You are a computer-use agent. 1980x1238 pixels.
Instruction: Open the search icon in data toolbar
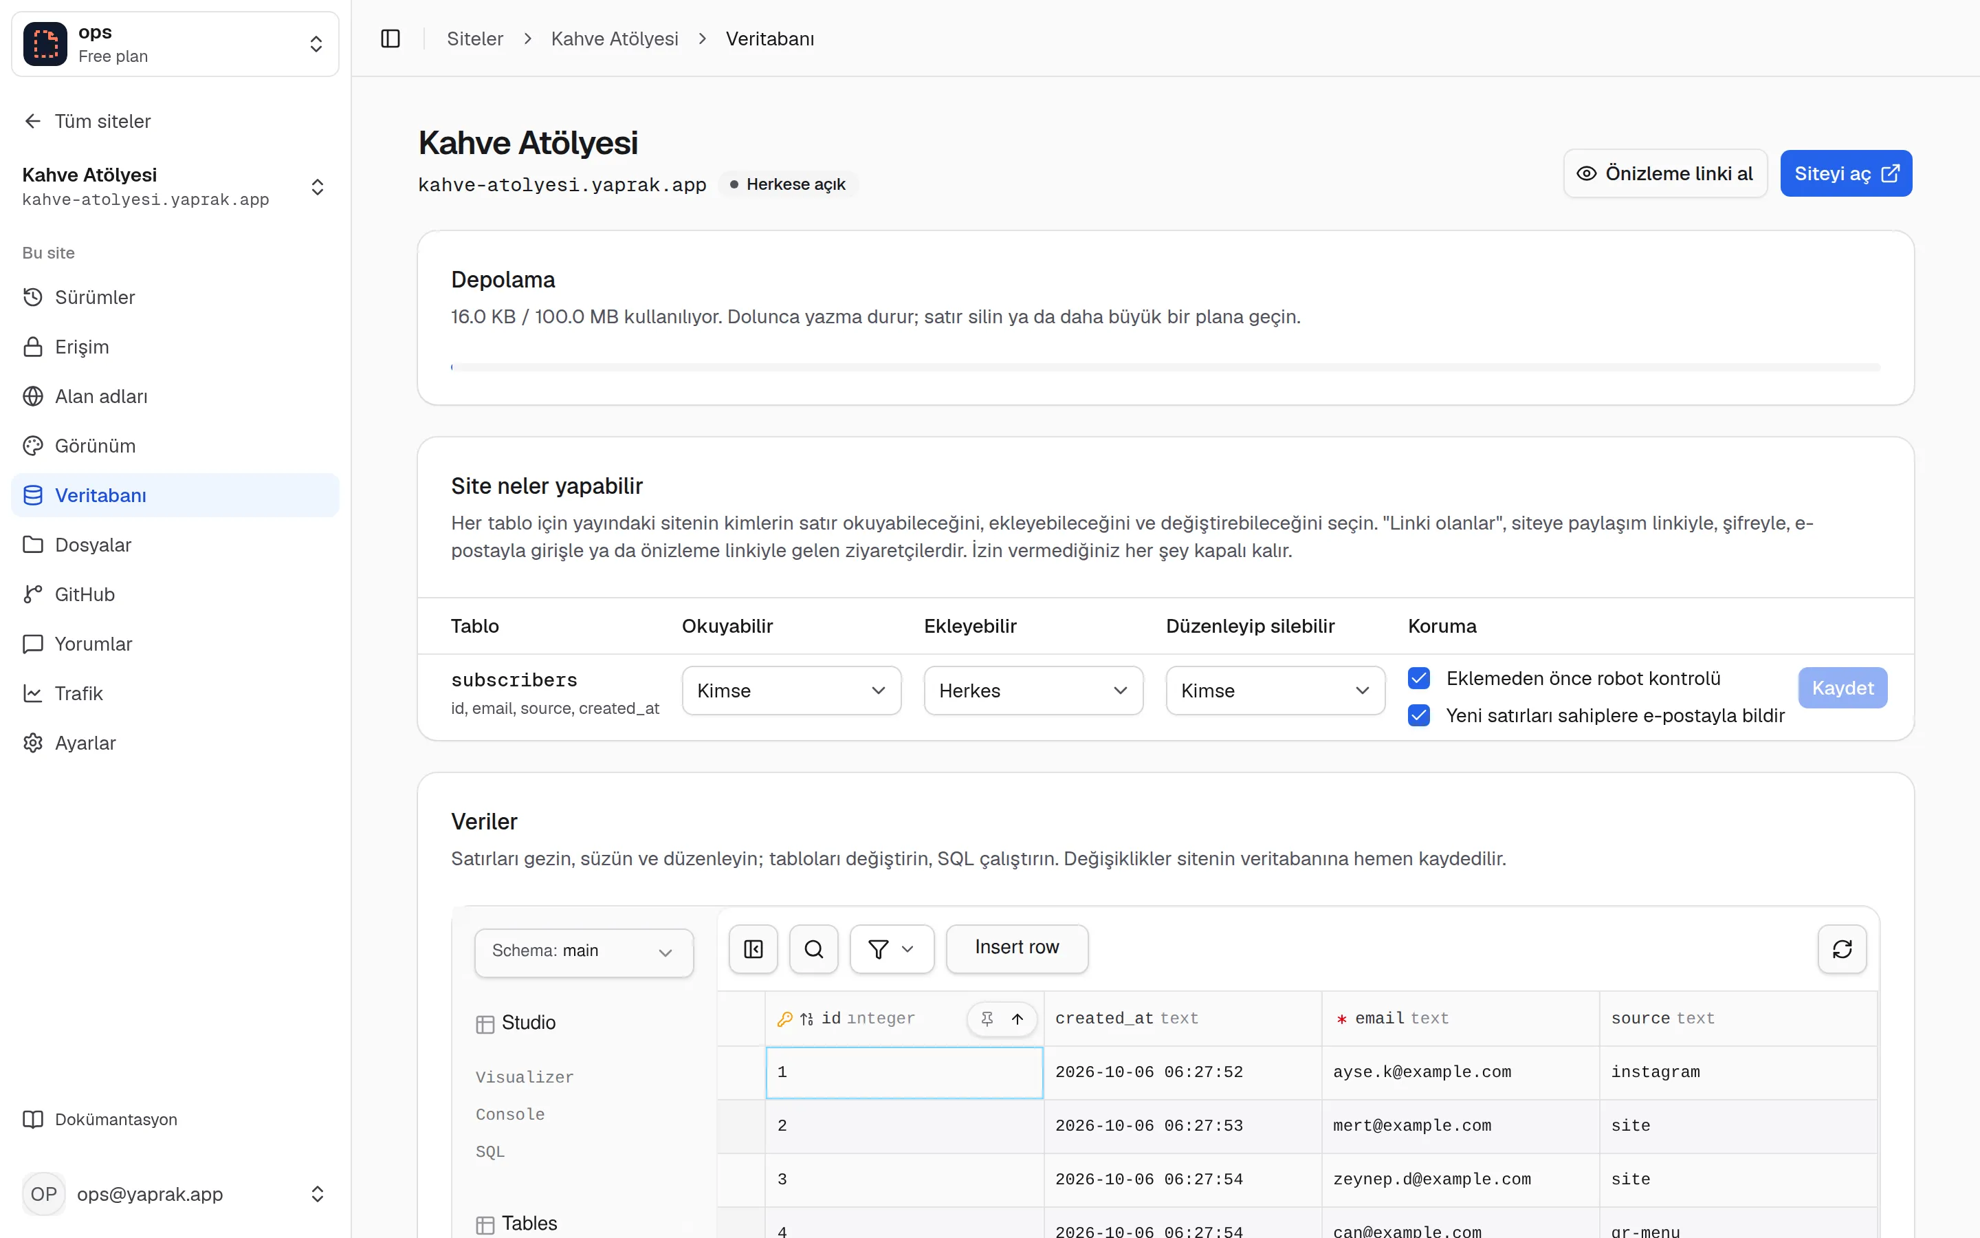(x=813, y=949)
